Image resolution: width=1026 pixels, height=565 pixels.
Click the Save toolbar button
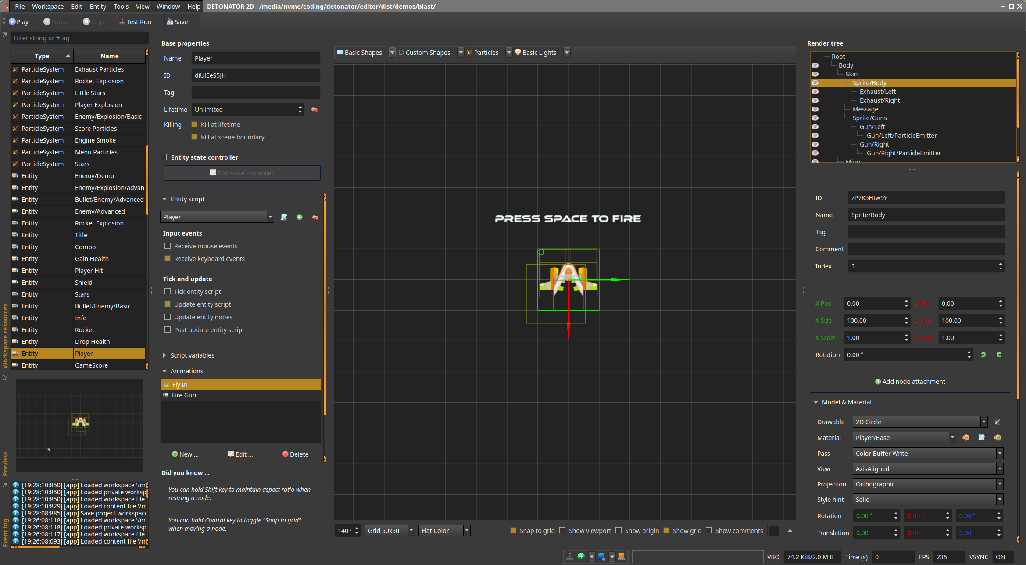pos(177,22)
